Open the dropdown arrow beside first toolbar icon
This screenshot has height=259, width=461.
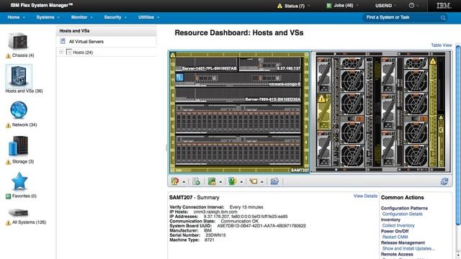(184, 182)
